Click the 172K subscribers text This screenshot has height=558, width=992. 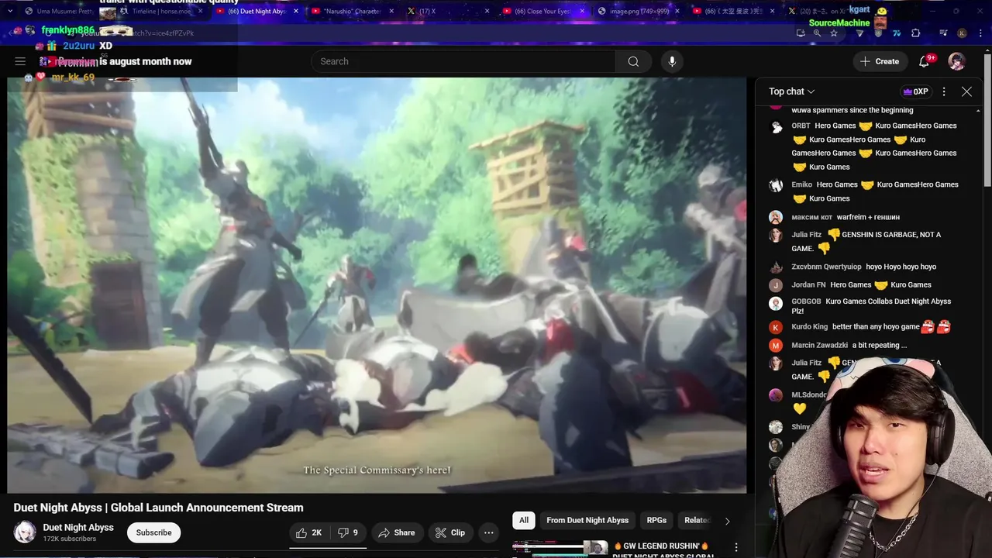click(x=70, y=539)
